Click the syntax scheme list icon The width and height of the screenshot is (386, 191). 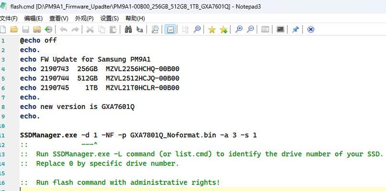coord(265,30)
